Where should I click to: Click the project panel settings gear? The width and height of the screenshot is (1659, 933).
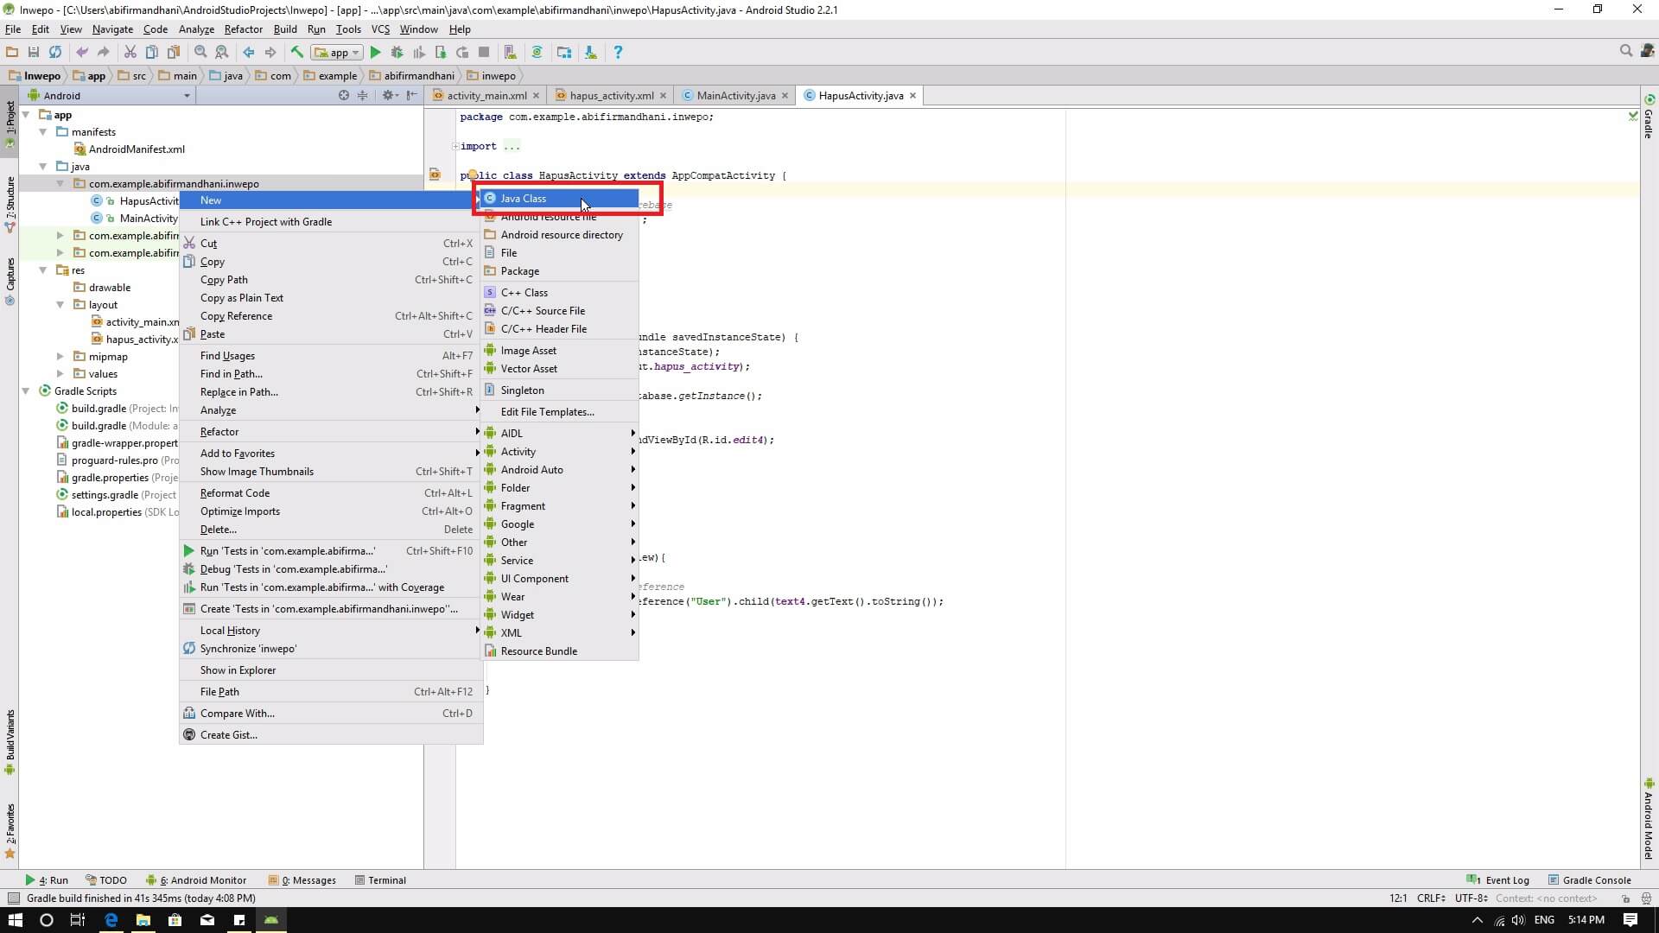click(x=387, y=95)
